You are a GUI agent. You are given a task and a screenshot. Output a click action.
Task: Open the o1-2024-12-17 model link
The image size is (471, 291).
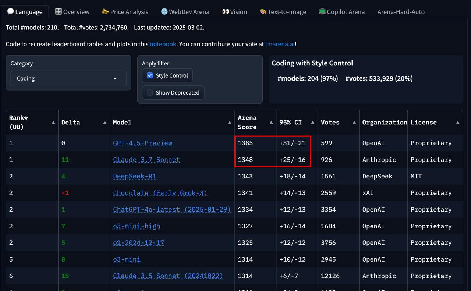138,243
